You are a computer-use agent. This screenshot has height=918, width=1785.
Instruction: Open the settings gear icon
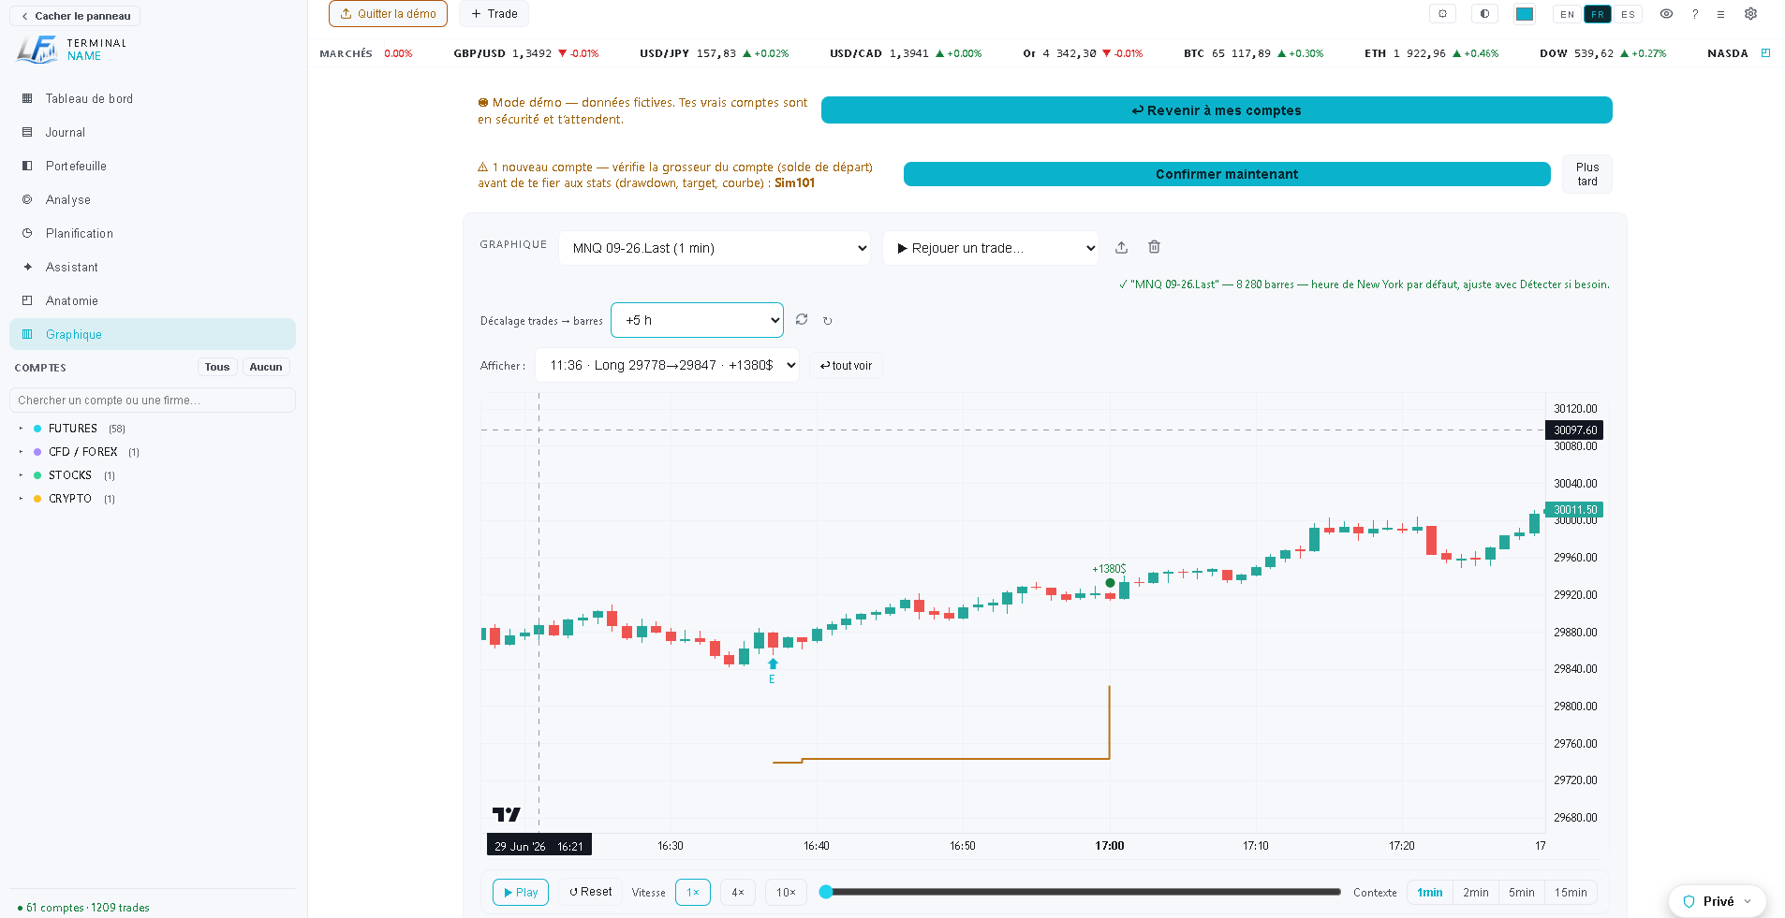click(1750, 14)
